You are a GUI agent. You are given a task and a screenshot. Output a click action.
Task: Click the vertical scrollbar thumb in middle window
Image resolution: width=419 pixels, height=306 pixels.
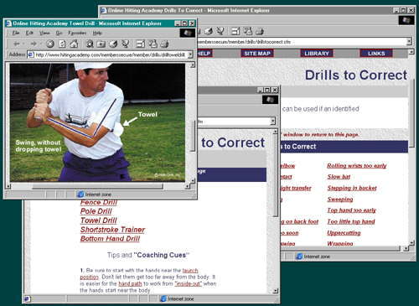[x=276, y=175]
